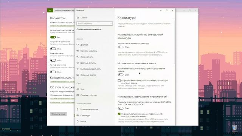Viewport: 242px width, 136px height.
Task: Enable Несколько окон switch in Snip window
Action: tap(53, 60)
